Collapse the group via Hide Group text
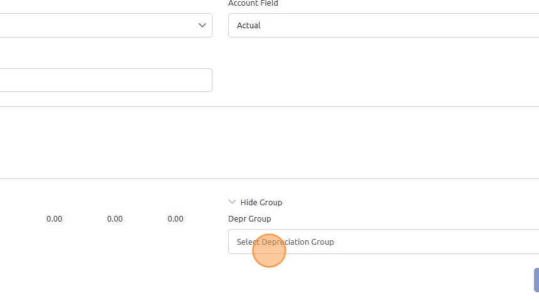 261,202
